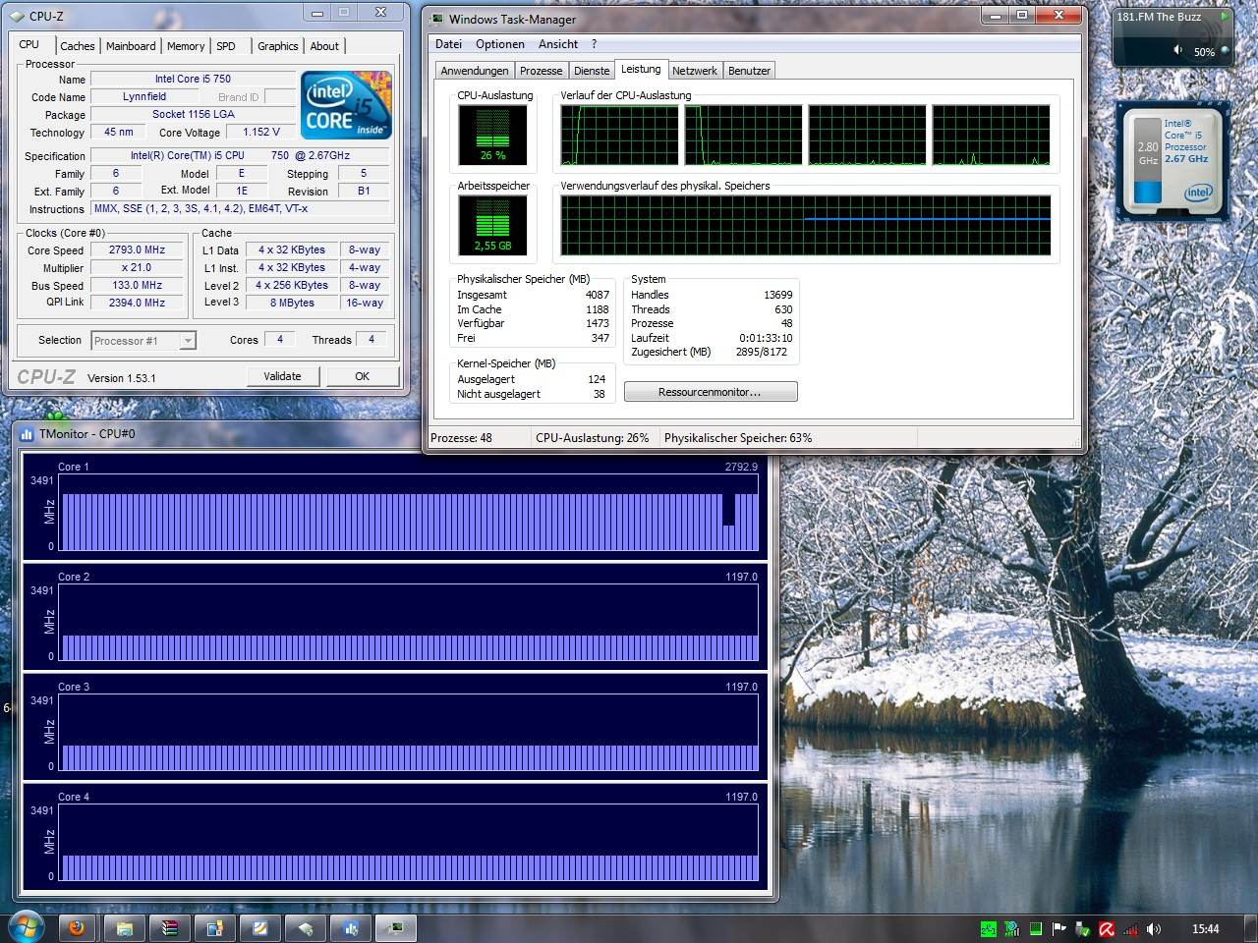
Task: Click the TMonitor title bar icon
Action: (x=27, y=433)
